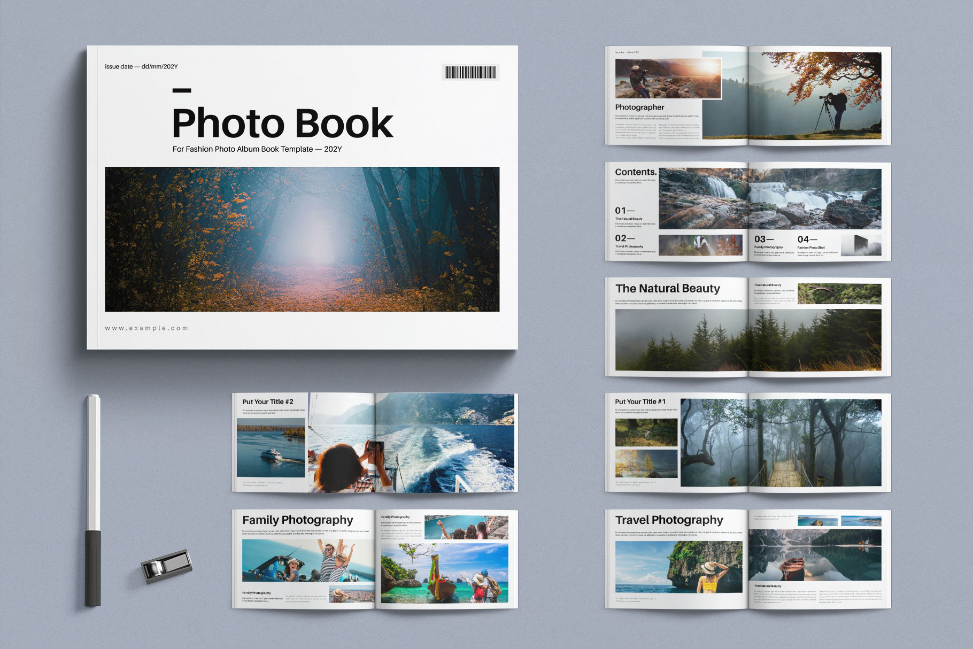Click the "Photographer" spread heading

point(639,107)
